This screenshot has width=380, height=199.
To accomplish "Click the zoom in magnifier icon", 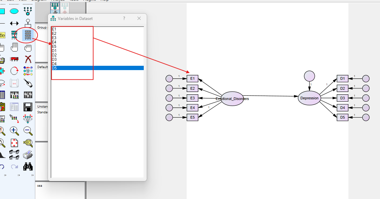I will coord(14,130).
